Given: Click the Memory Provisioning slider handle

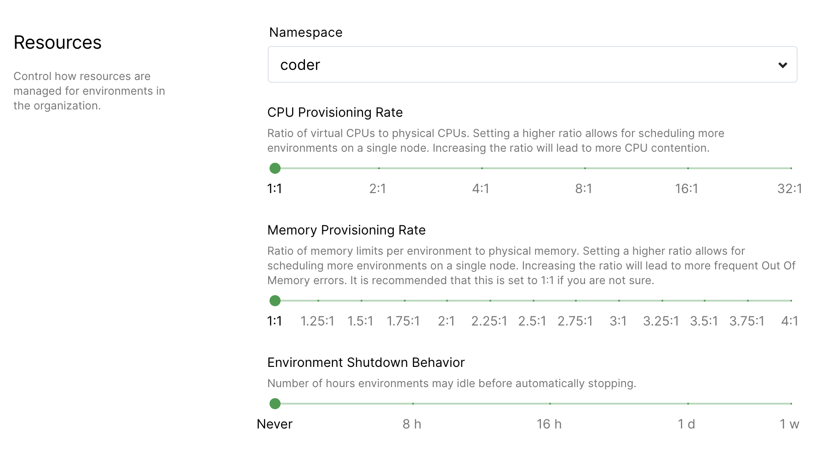Looking at the screenshot, I should tap(275, 301).
